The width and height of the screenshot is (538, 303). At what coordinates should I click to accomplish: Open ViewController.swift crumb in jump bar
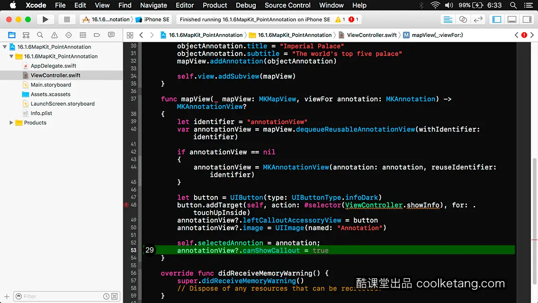(368, 35)
